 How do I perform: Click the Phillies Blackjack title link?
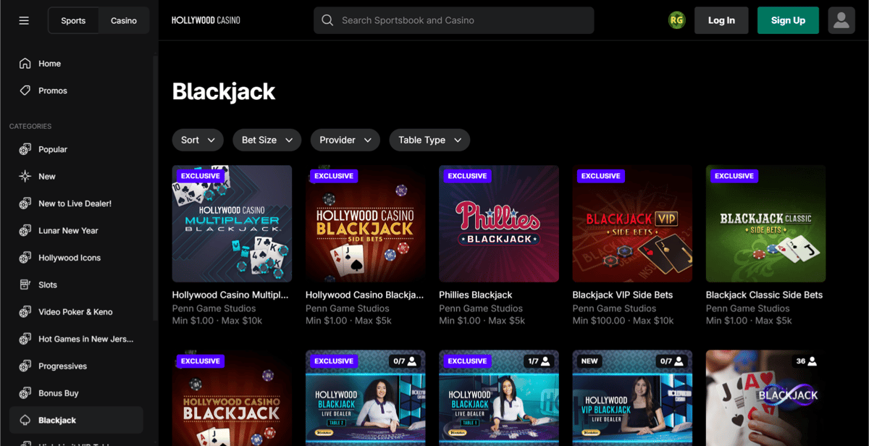(475, 295)
